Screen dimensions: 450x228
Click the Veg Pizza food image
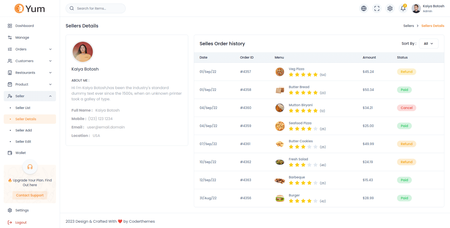pyautogui.click(x=280, y=72)
